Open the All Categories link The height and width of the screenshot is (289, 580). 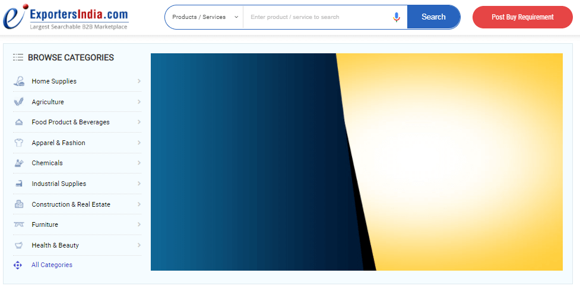[x=52, y=265]
